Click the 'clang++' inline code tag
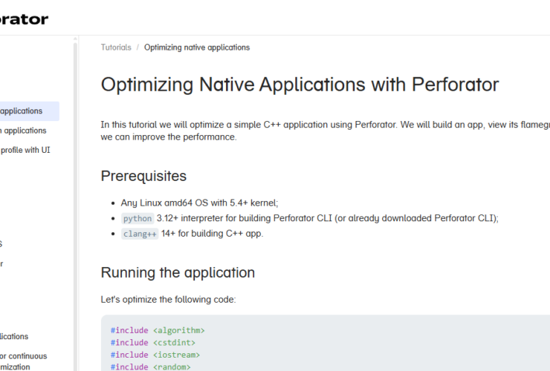The width and height of the screenshot is (550, 371). tap(140, 234)
